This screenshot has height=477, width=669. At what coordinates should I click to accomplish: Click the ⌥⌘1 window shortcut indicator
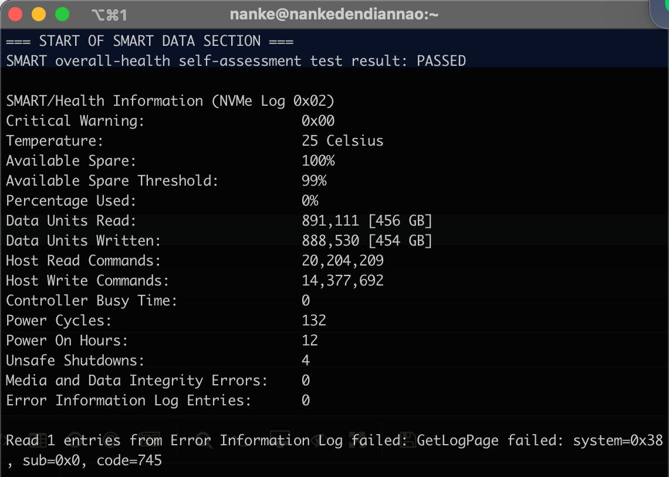coord(109,15)
